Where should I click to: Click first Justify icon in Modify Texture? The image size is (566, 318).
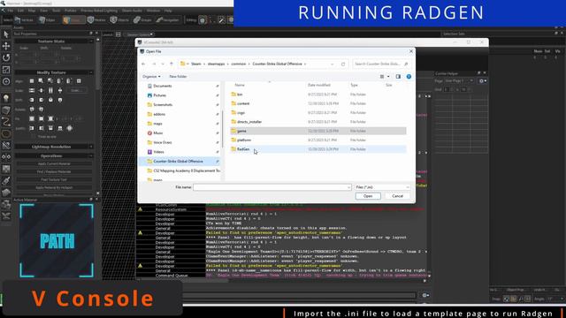click(x=32, y=128)
